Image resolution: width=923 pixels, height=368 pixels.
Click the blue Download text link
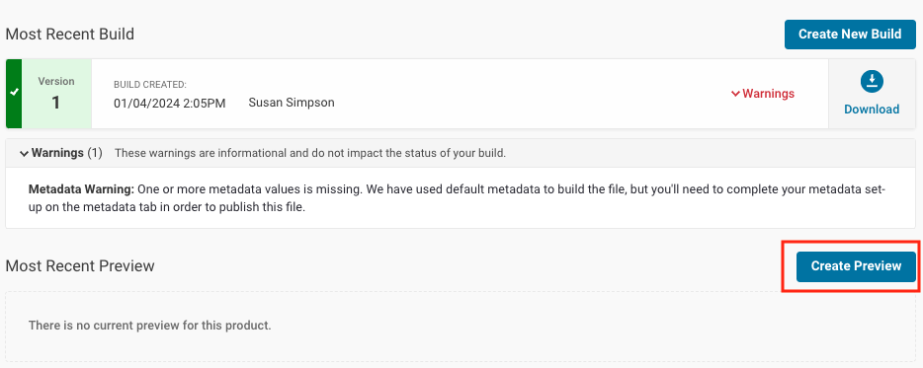(x=872, y=110)
